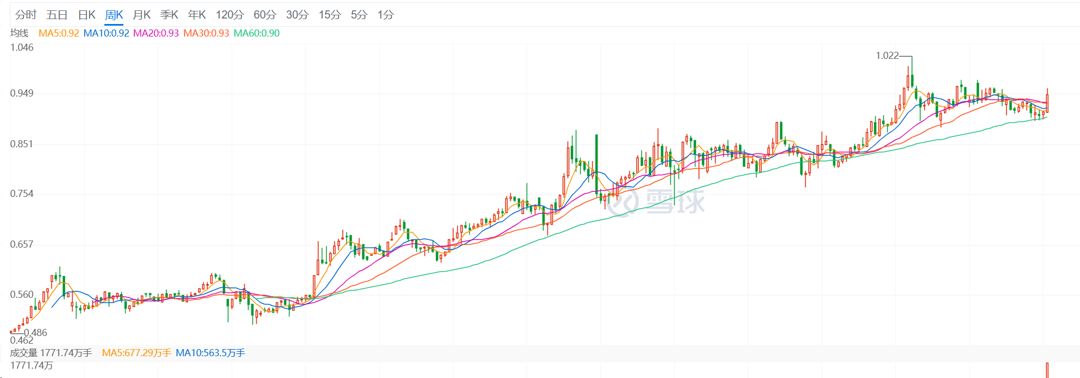This screenshot has height=378, width=1080.
Task: Select the 季K quarterly chart tab
Action: click(x=169, y=15)
